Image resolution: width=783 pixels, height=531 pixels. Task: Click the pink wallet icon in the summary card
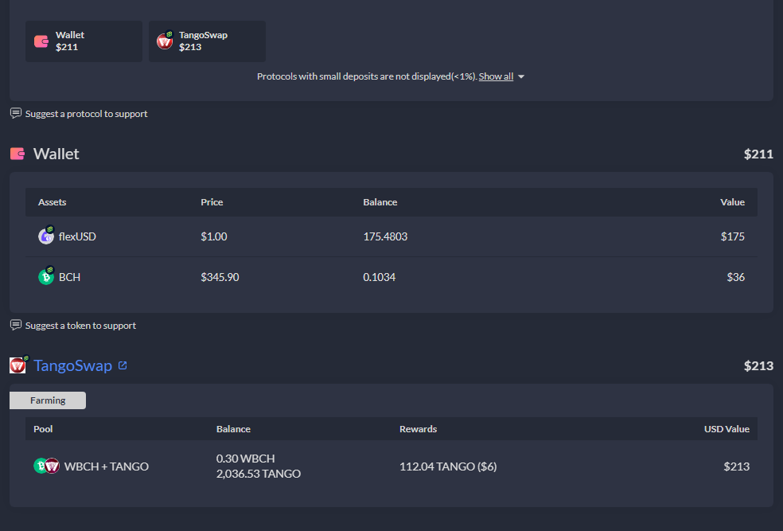(41, 41)
